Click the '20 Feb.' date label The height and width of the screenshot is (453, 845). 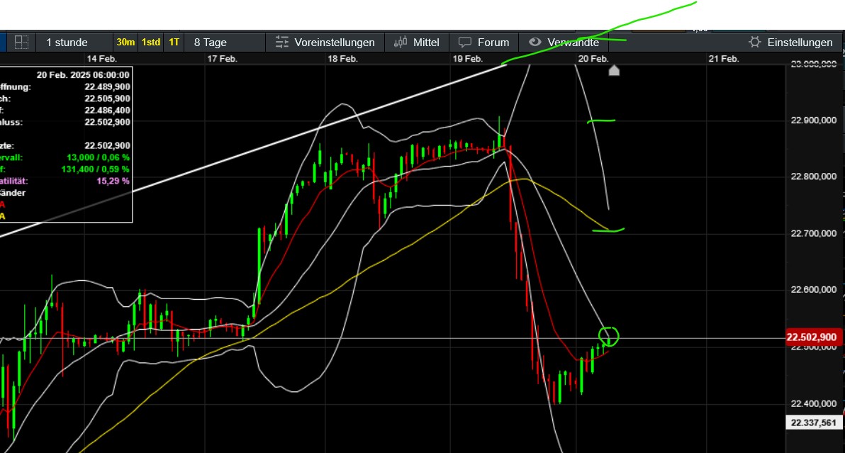click(x=593, y=59)
